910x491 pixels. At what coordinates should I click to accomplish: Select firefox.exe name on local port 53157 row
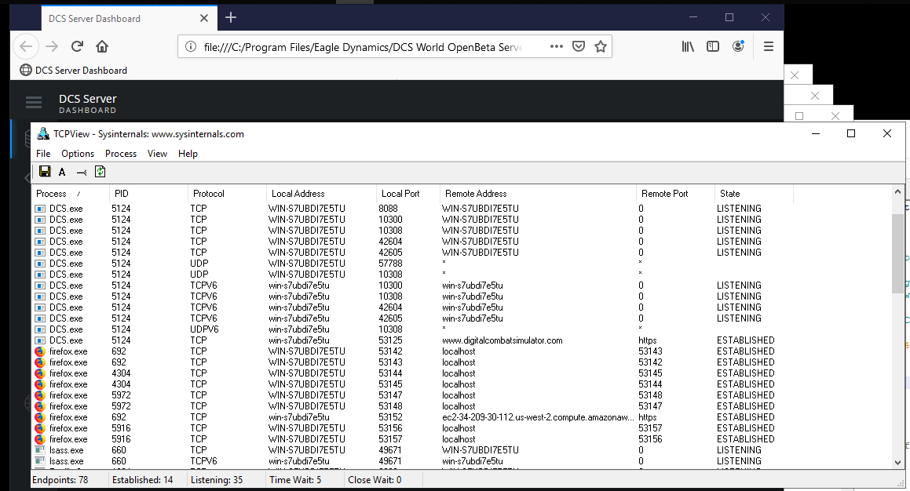click(x=68, y=439)
